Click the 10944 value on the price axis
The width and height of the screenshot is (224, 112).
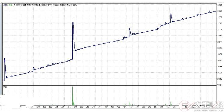coord(220,42)
